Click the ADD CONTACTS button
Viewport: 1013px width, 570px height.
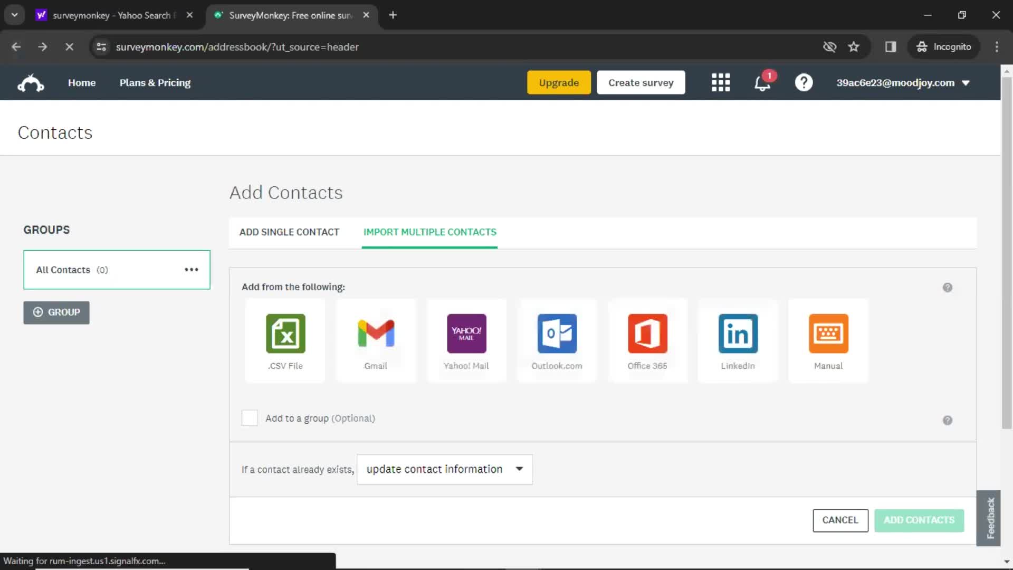(919, 520)
